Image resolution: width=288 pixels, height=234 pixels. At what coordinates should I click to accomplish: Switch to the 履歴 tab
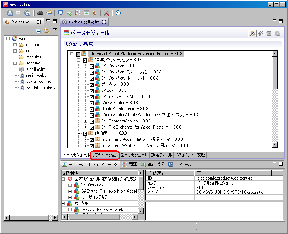pyautogui.click(x=201, y=155)
